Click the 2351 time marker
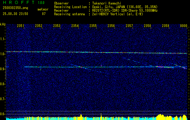The image size is (190, 120). point(21,25)
